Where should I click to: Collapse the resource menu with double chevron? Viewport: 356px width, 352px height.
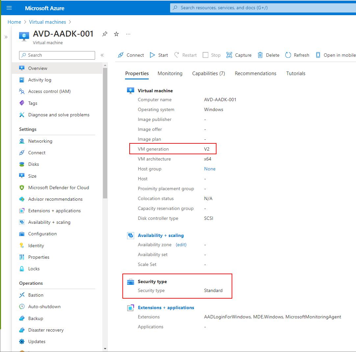click(102, 55)
